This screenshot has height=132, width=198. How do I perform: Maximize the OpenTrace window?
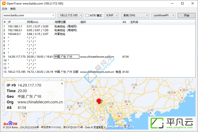[182, 3]
